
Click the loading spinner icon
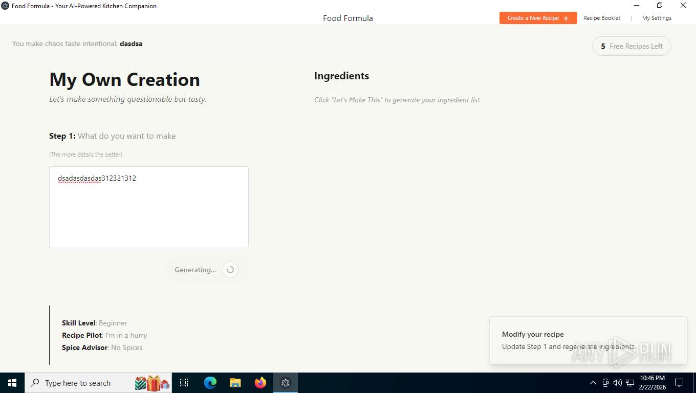click(230, 270)
